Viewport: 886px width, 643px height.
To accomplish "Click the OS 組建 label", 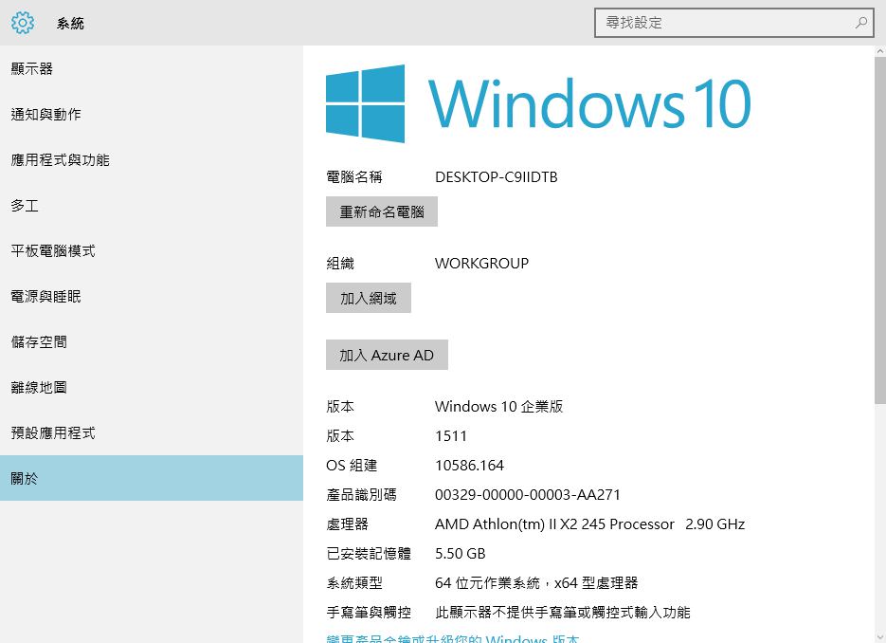I will tap(352, 466).
